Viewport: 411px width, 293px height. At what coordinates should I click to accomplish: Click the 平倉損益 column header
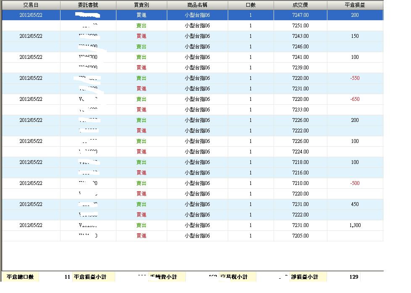355,5
